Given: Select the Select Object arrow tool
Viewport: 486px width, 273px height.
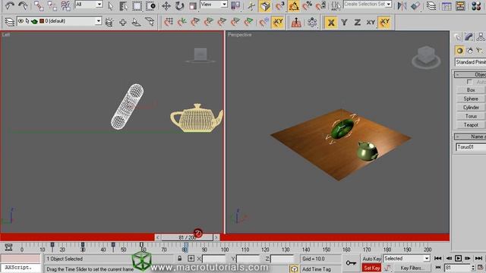Looking at the screenshot, I should (110, 5).
